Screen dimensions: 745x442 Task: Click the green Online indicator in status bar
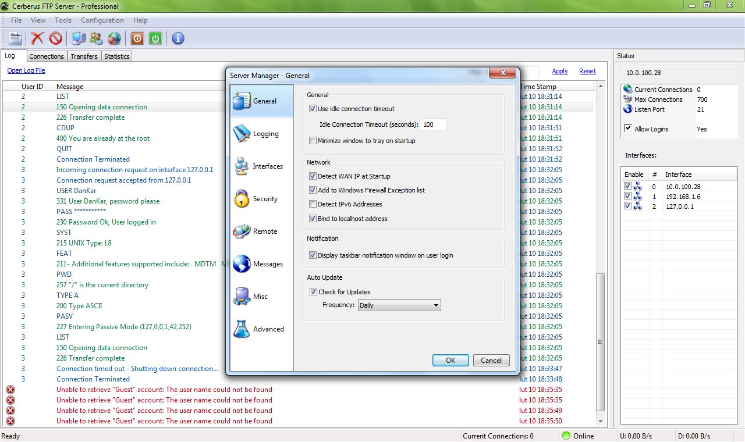(566, 436)
